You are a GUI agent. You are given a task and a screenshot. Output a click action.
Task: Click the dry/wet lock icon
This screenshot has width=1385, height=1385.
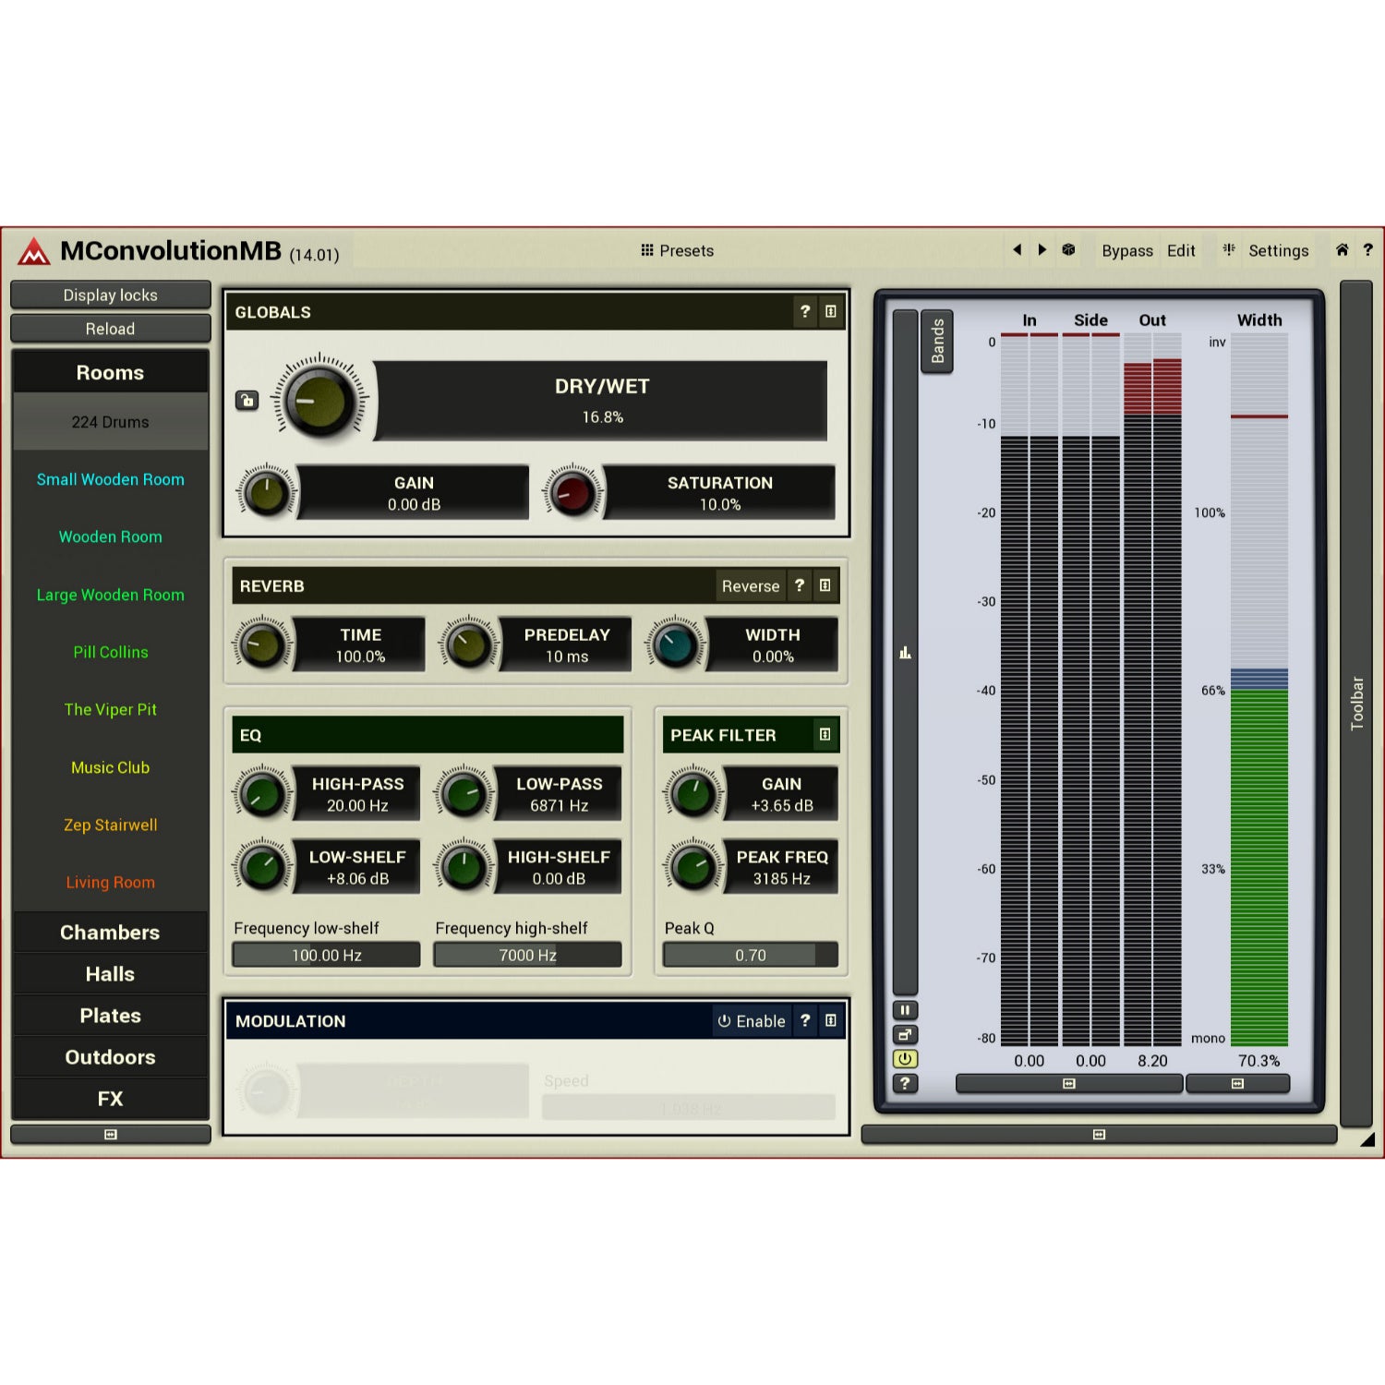(x=247, y=401)
